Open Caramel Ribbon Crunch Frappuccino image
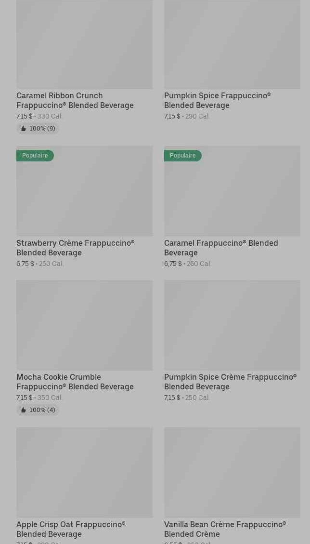The width and height of the screenshot is (310, 544). tap(84, 44)
